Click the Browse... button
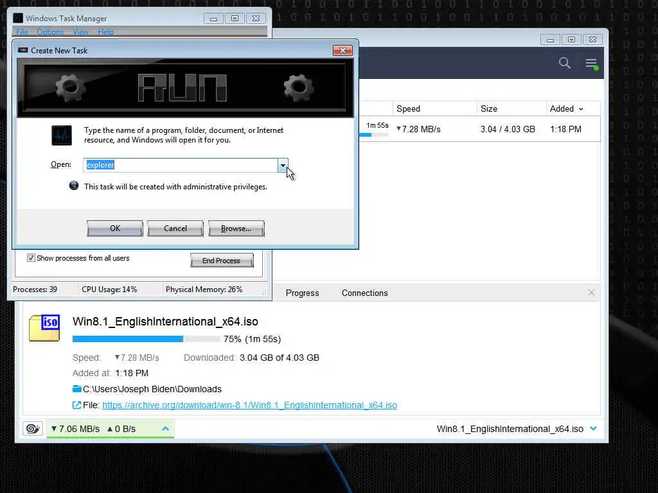658x493 pixels. pos(236,229)
